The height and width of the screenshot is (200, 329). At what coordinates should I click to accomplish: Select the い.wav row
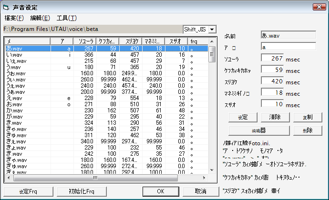point(107,55)
